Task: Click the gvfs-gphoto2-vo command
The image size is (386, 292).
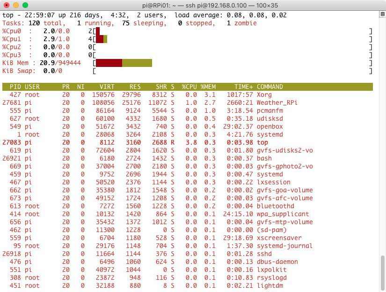Action: click(285, 167)
